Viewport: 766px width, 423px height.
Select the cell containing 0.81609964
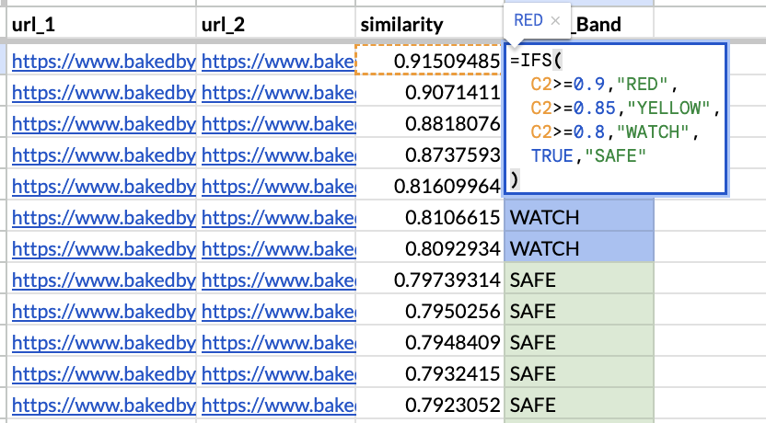(429, 186)
